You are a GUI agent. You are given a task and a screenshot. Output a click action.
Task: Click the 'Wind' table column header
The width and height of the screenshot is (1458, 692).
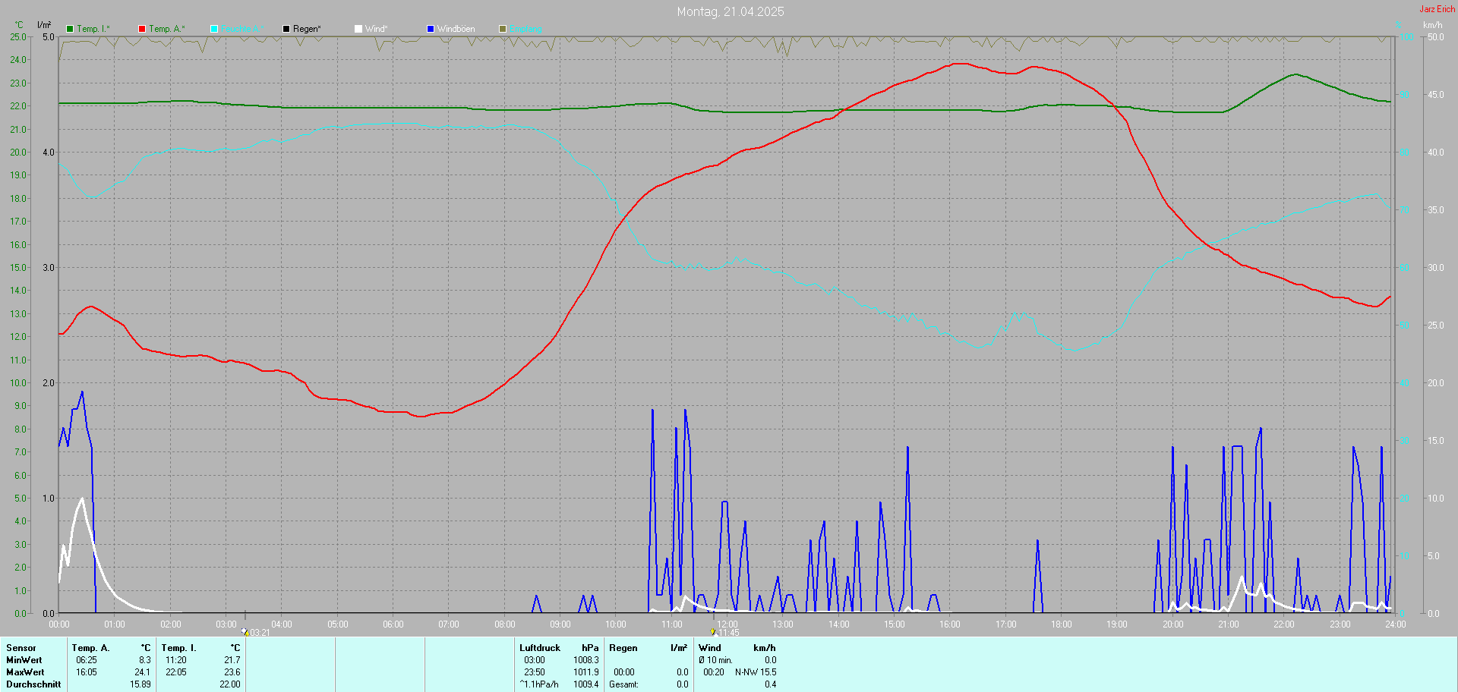710,648
